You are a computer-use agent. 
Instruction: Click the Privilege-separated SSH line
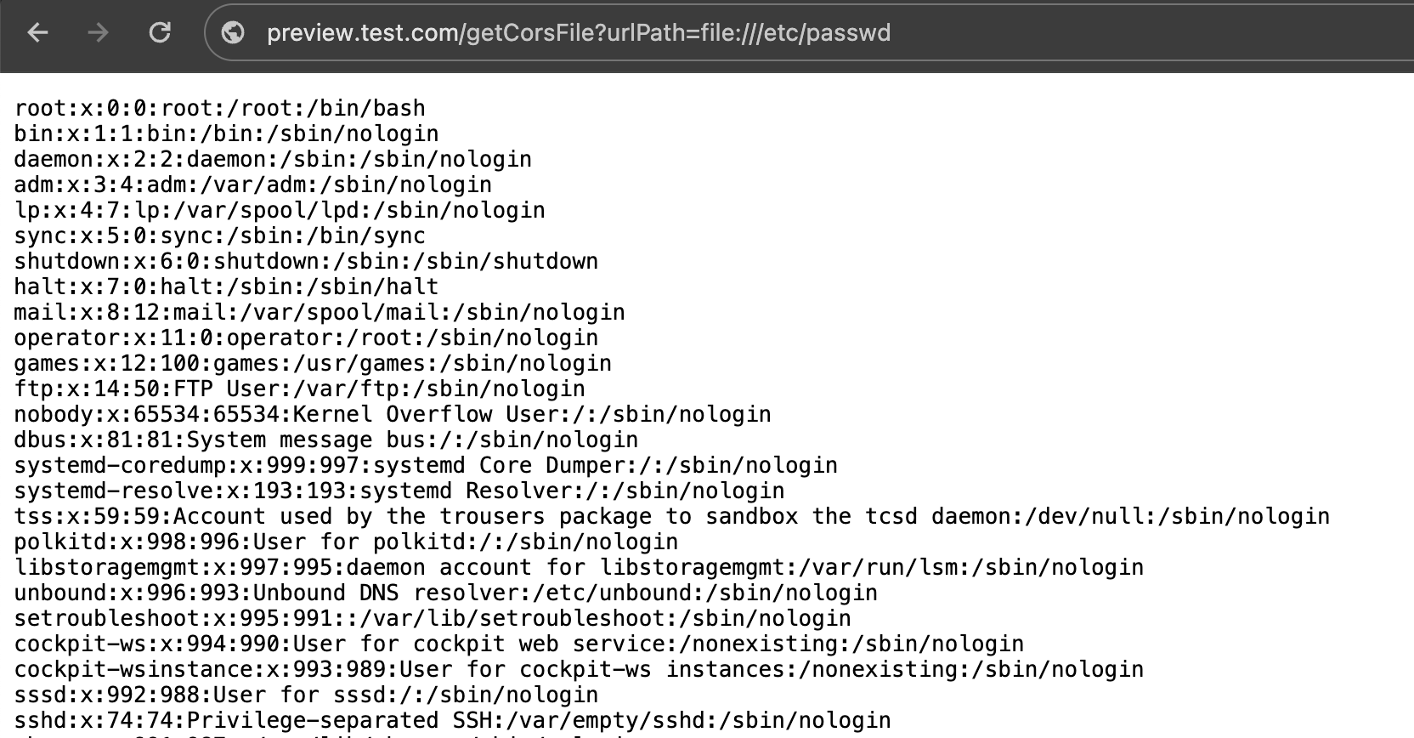click(452, 721)
